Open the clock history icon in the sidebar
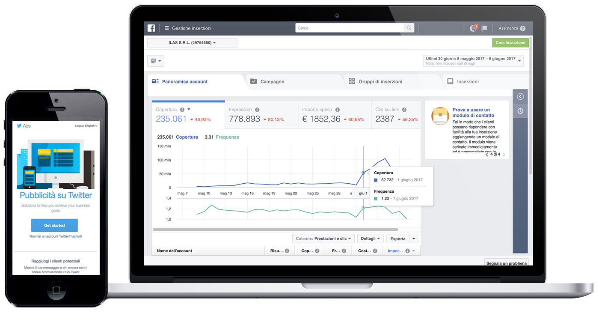The height and width of the screenshot is (331, 599). (x=520, y=111)
